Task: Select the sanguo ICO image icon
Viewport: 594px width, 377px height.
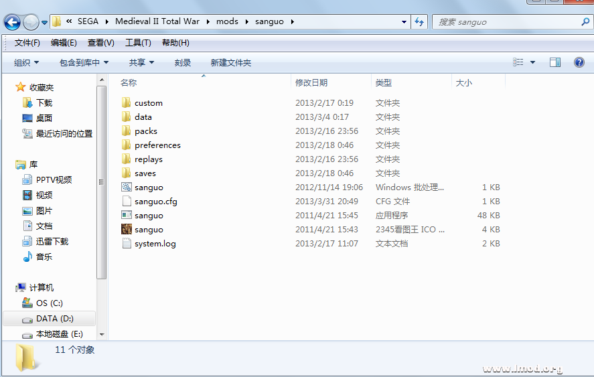Action: click(127, 229)
